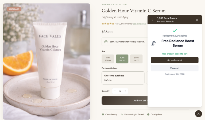Decrease quantity with the minus button
This screenshot has width=205, height=120.
(x=115, y=91)
